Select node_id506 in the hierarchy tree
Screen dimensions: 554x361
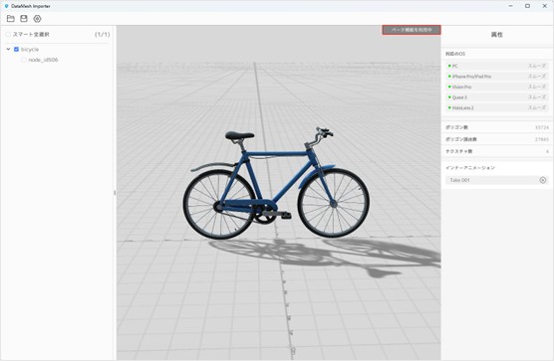[43, 60]
